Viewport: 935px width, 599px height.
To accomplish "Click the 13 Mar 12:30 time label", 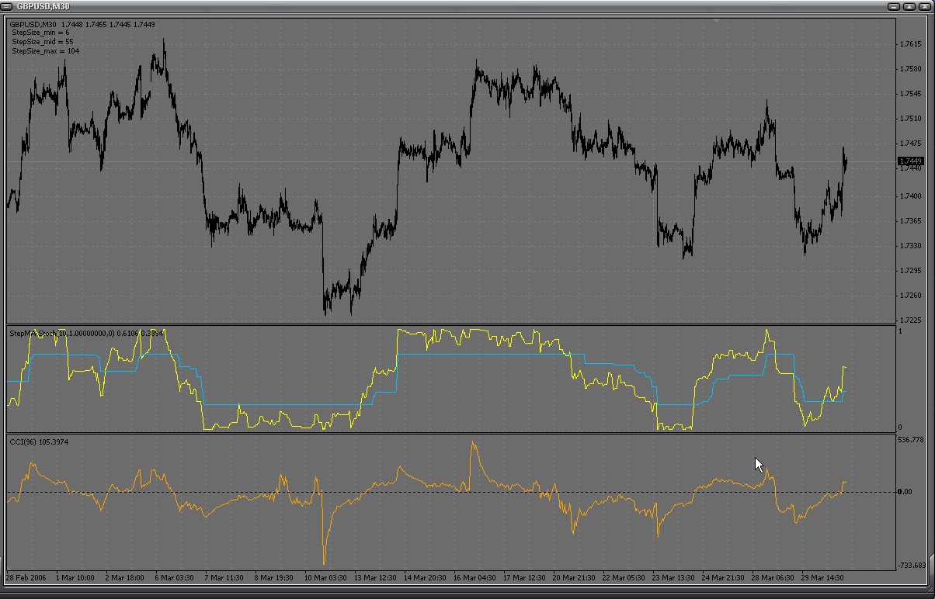I will 375,578.
